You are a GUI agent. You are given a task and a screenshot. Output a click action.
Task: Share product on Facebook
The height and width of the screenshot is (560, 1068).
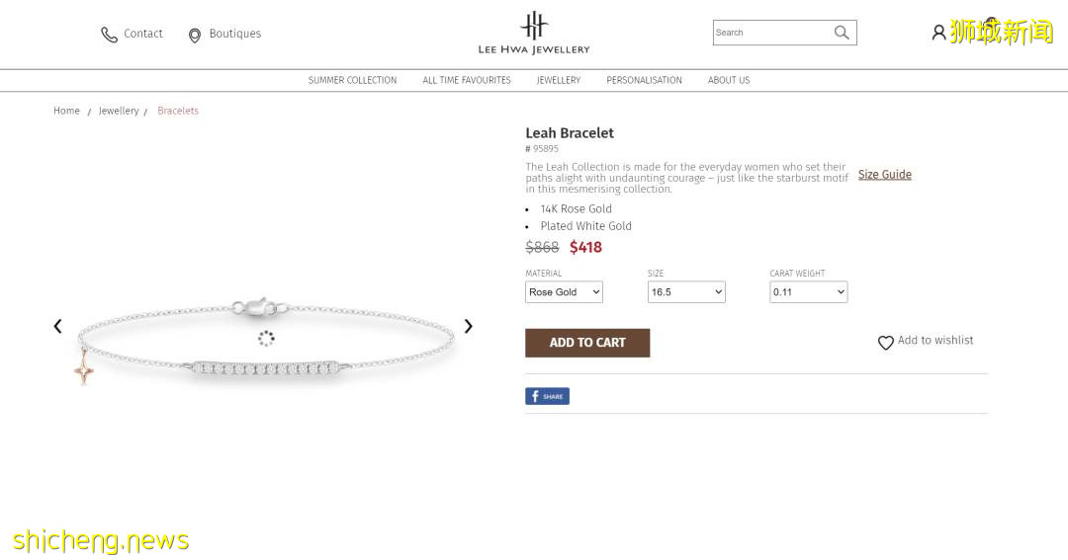click(x=547, y=396)
